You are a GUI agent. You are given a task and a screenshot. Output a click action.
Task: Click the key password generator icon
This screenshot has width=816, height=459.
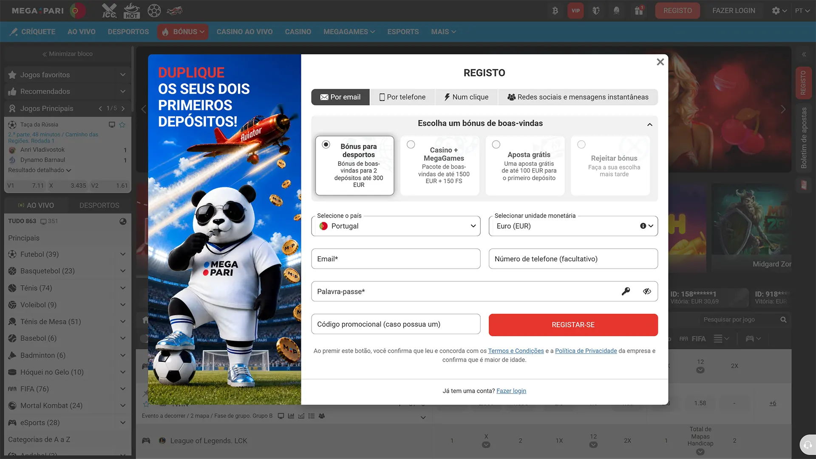[x=626, y=292]
